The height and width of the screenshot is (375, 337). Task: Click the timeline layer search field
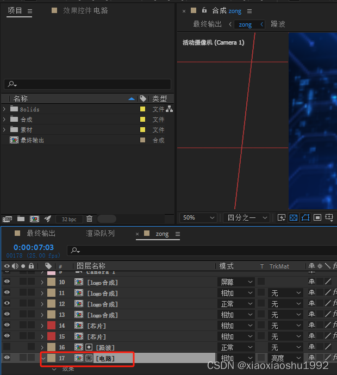(202, 251)
